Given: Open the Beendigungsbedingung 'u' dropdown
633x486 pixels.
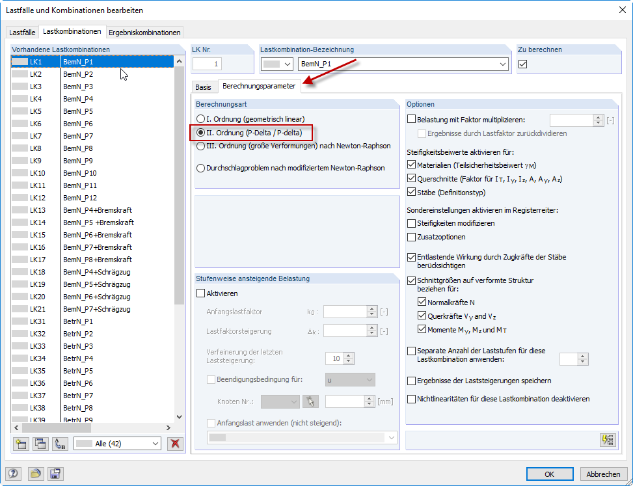Looking at the screenshot, I should coord(370,380).
